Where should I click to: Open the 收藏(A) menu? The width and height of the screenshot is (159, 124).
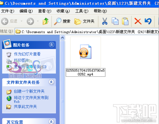coord(63,11)
